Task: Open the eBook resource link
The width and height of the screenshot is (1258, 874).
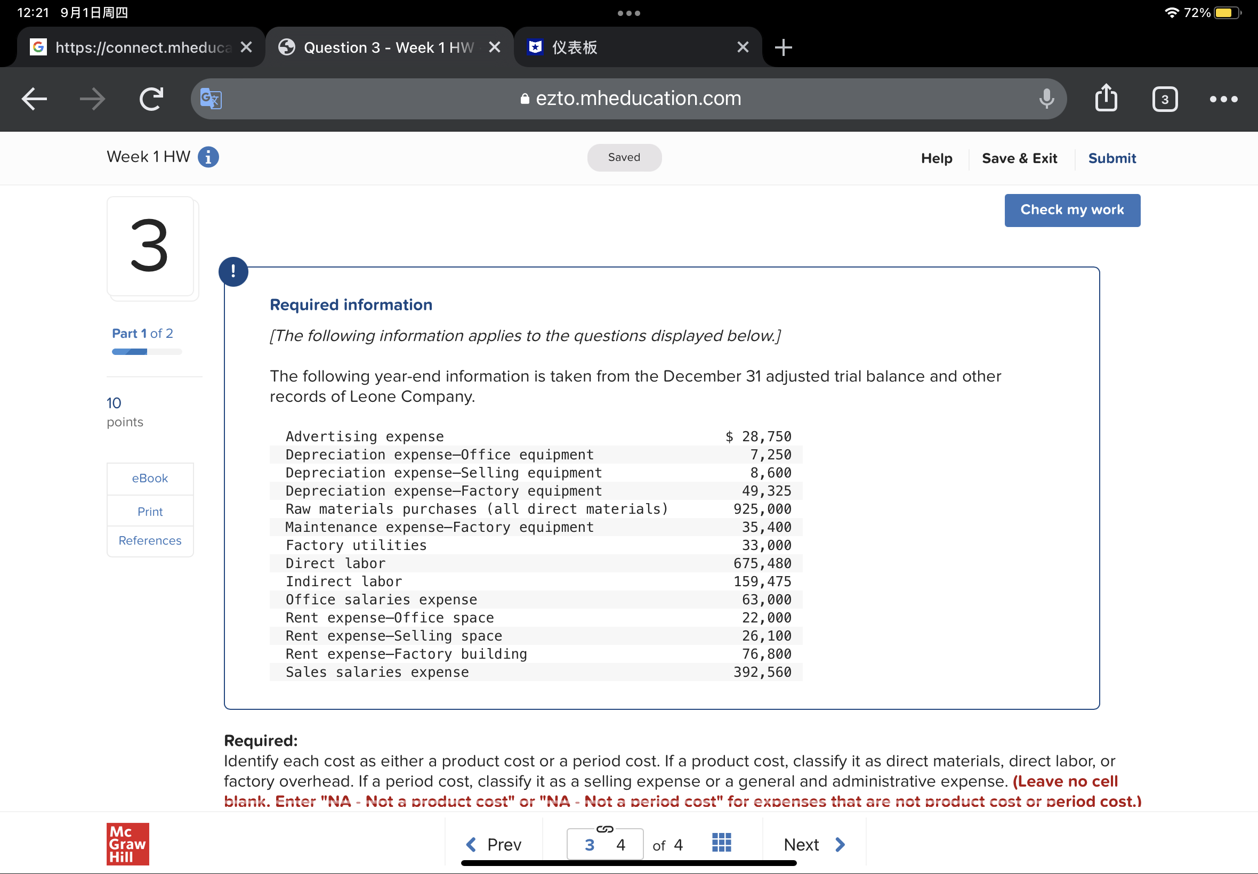Action: 150,479
